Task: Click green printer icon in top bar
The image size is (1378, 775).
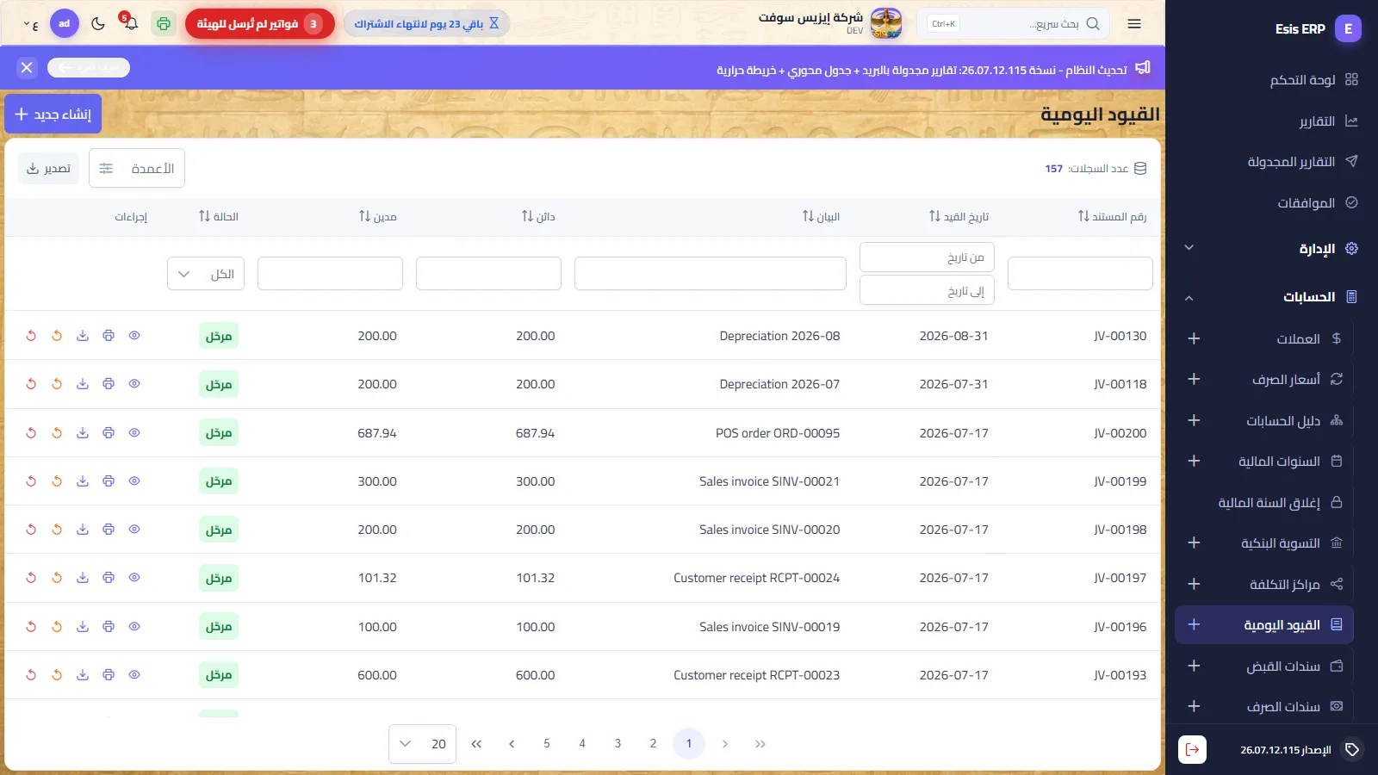Action: [164, 24]
